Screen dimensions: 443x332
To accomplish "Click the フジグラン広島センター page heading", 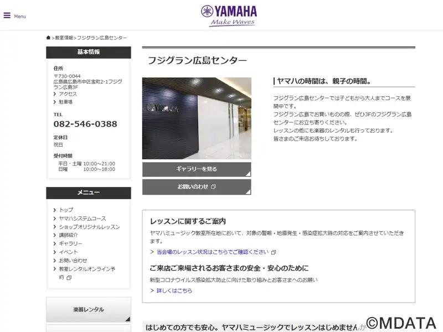I will coord(198,60).
